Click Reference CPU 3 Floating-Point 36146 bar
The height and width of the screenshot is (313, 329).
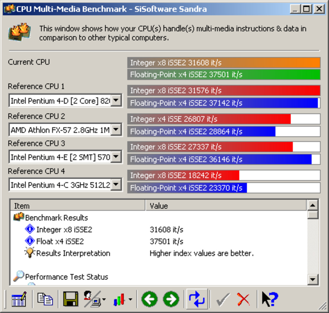click(x=224, y=159)
